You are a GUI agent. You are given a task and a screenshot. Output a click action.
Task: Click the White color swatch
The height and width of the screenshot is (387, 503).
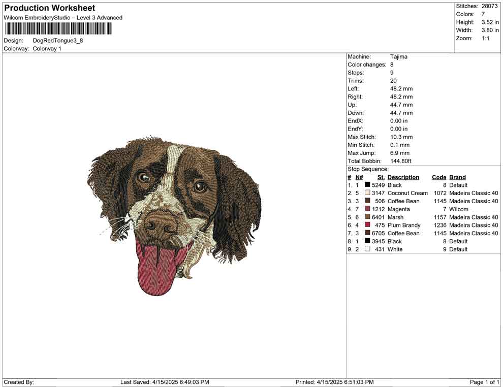367,249
